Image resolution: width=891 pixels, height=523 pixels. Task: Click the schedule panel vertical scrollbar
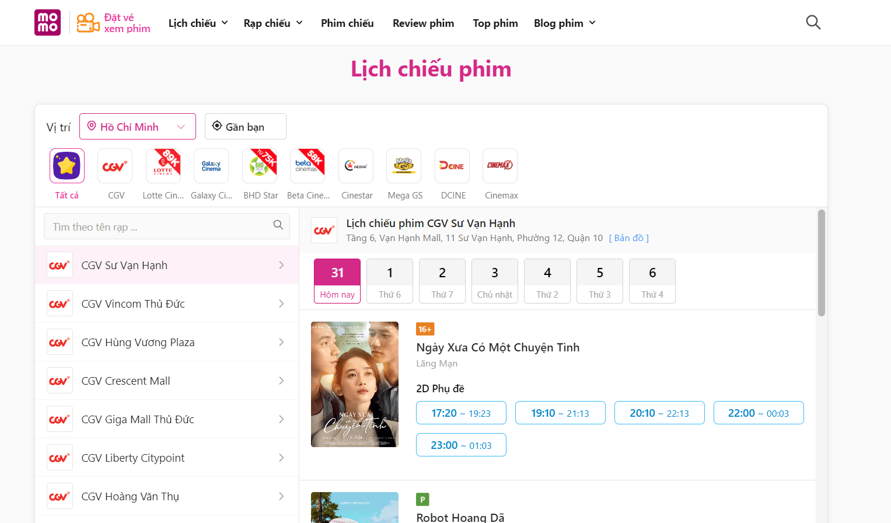click(x=822, y=263)
